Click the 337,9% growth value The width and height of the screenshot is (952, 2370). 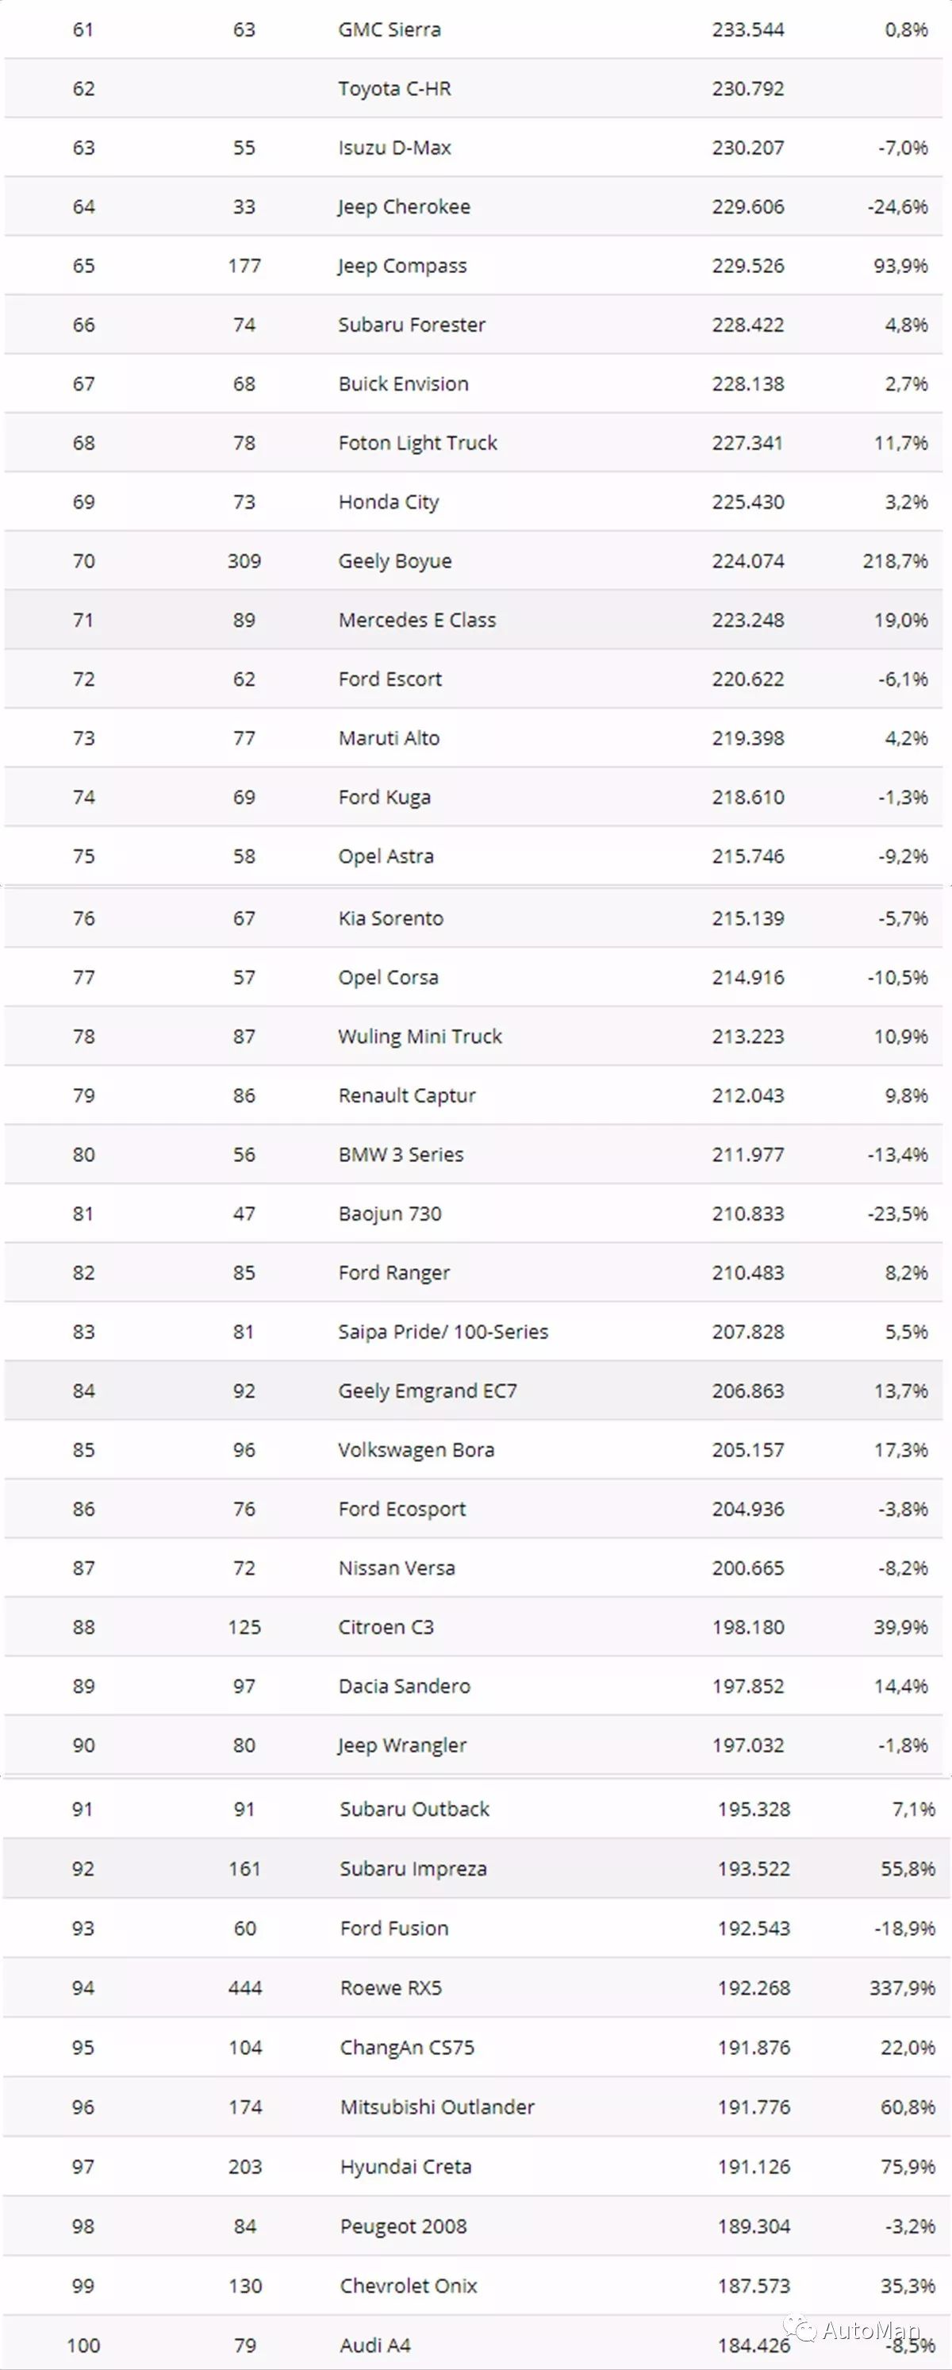901,1987
